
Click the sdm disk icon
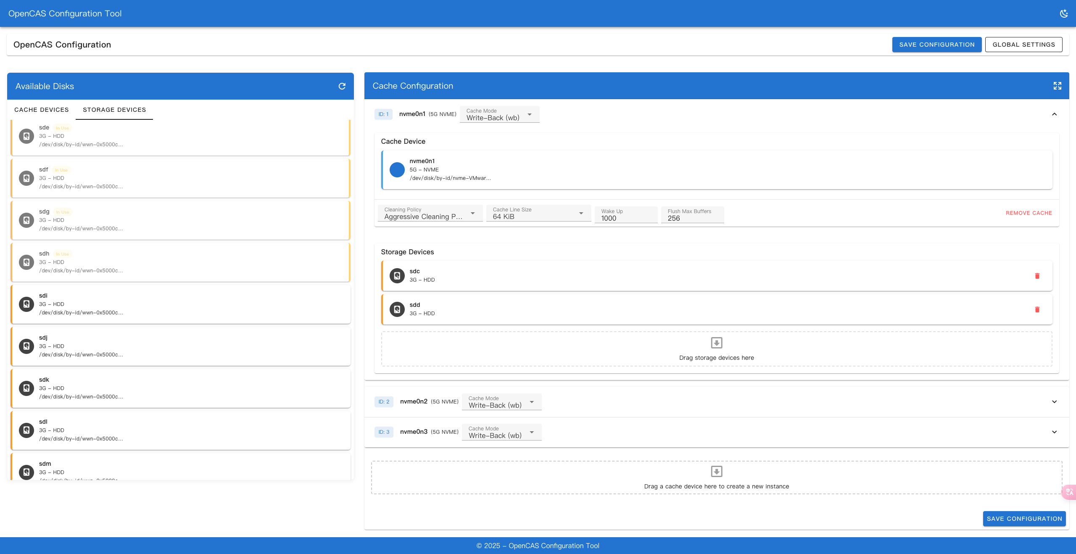click(26, 472)
